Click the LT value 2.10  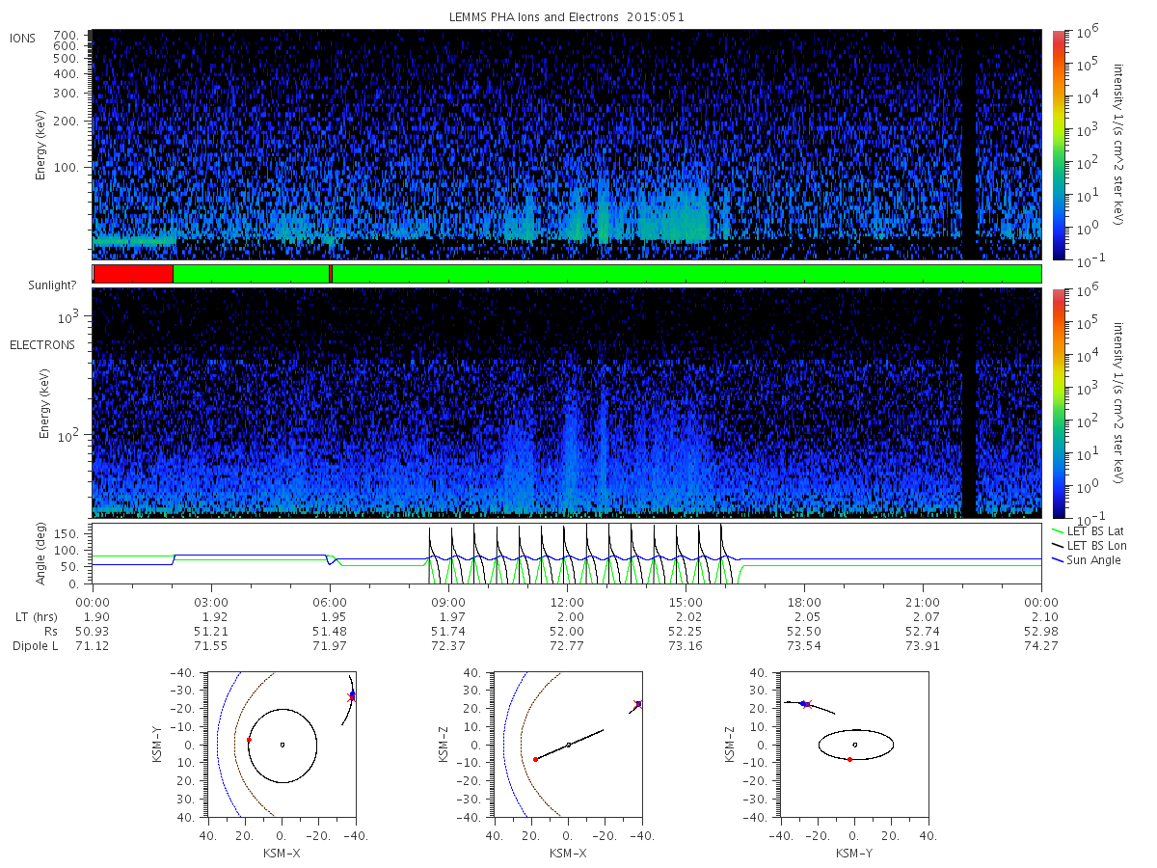[1041, 616]
